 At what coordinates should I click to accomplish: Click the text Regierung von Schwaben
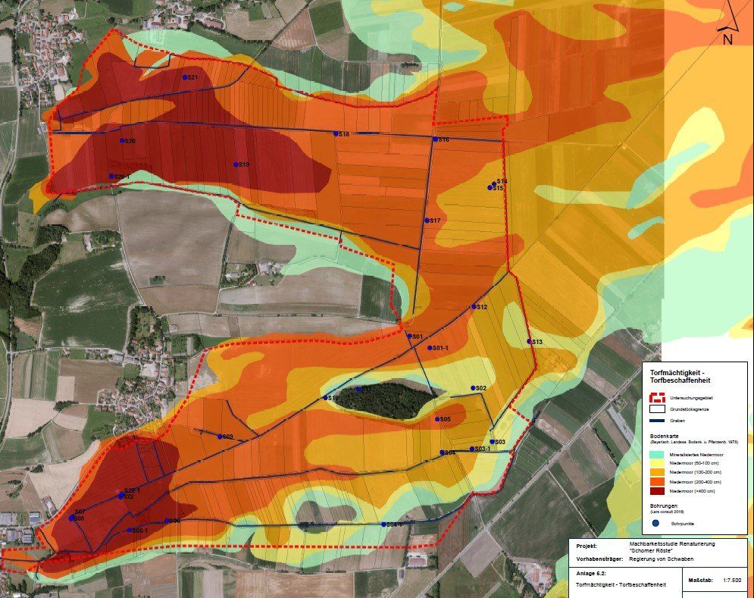pos(662,559)
